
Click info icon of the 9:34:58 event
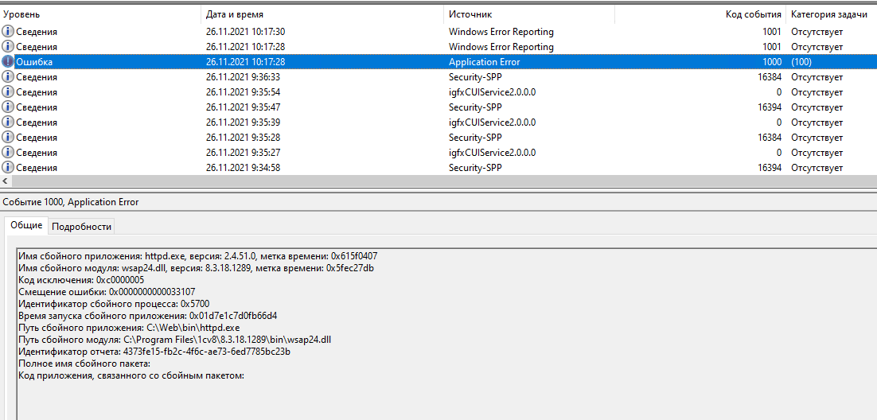pyautogui.click(x=8, y=168)
